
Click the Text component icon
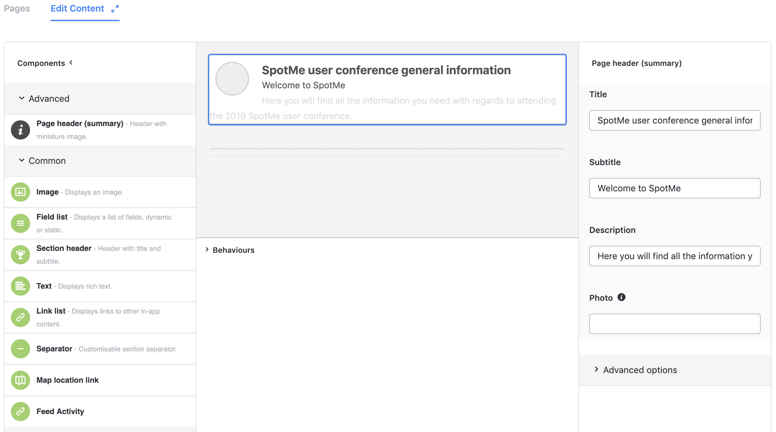(20, 286)
